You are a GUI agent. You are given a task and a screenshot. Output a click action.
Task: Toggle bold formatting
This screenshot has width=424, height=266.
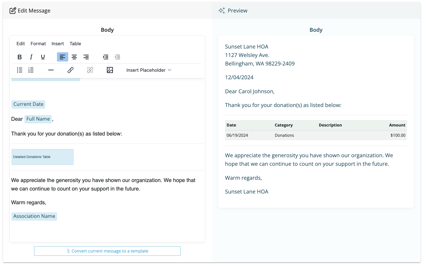tap(20, 57)
